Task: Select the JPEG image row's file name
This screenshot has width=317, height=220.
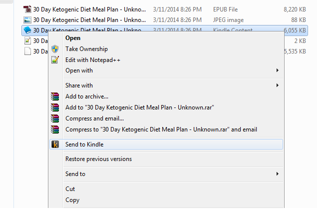Action: point(89,20)
